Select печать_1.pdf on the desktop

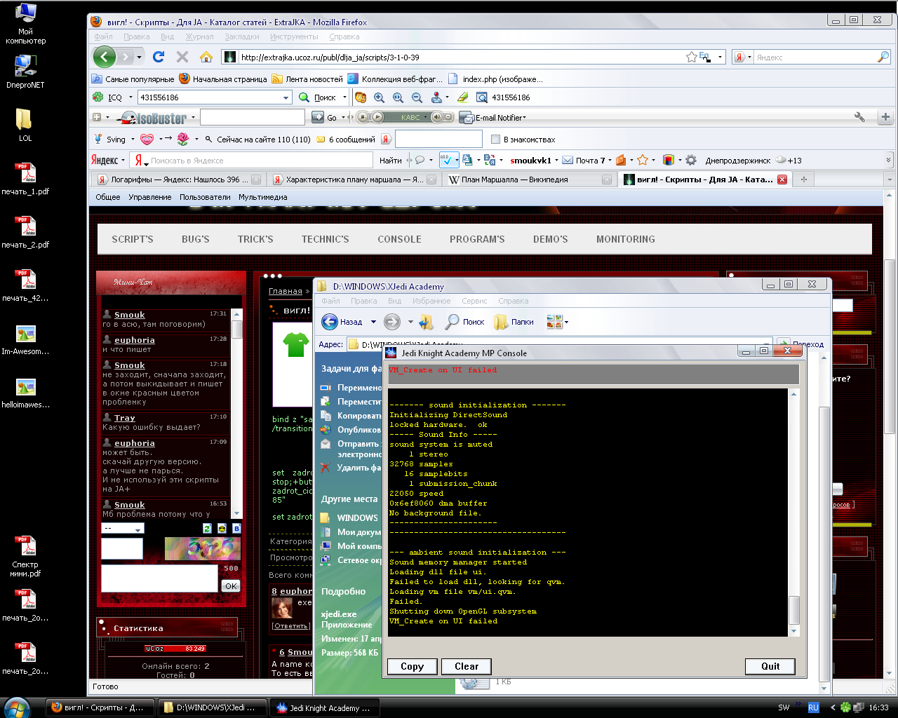coord(25,178)
